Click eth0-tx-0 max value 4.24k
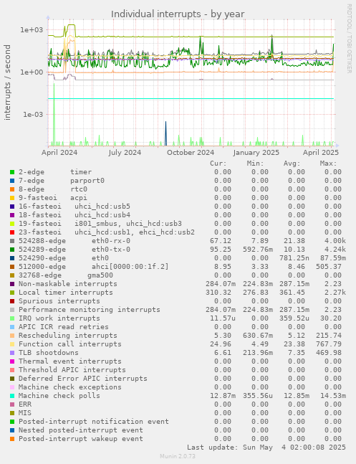Viewport: 356px width, 464px height. [335, 249]
